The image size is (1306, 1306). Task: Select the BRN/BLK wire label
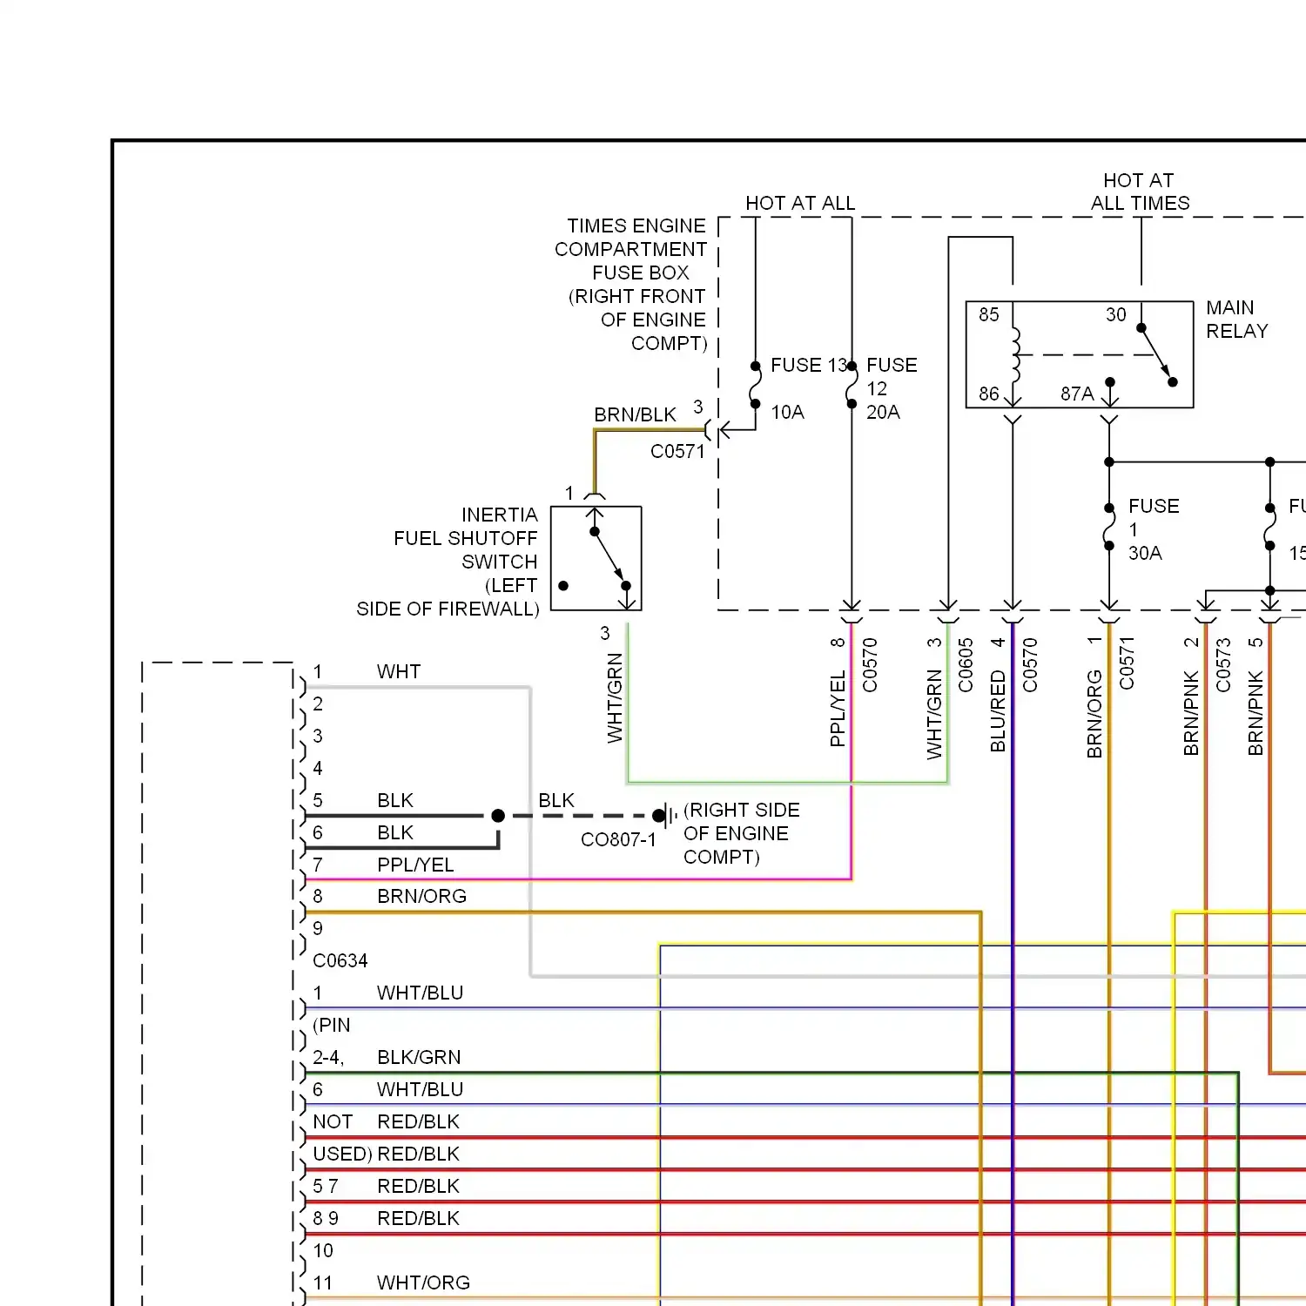pyautogui.click(x=635, y=414)
